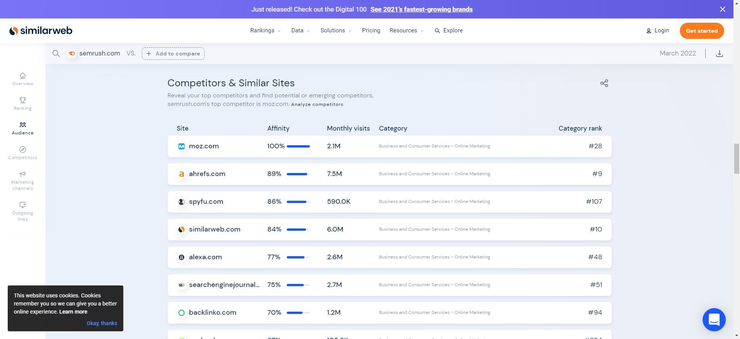Screen dimensions: 740x339
Task: Open the cookie Learn more link
Action: [x=73, y=312]
